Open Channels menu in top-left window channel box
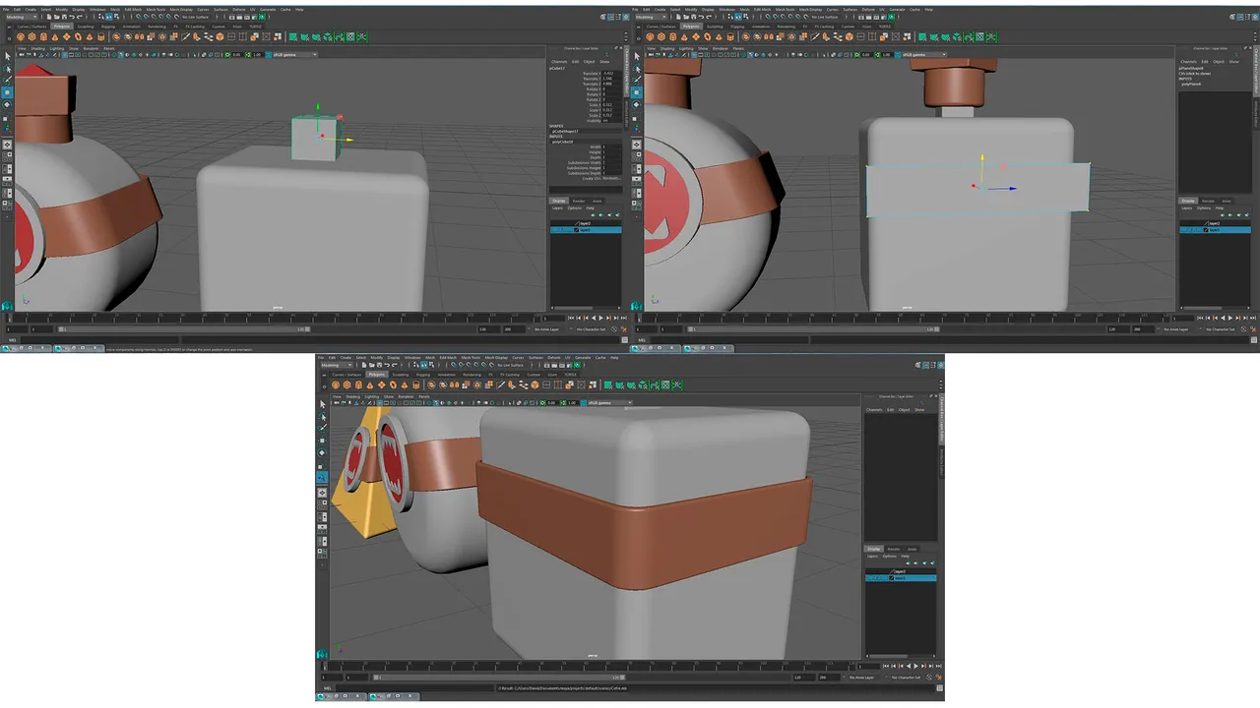This screenshot has width=1260, height=708. 559,61
